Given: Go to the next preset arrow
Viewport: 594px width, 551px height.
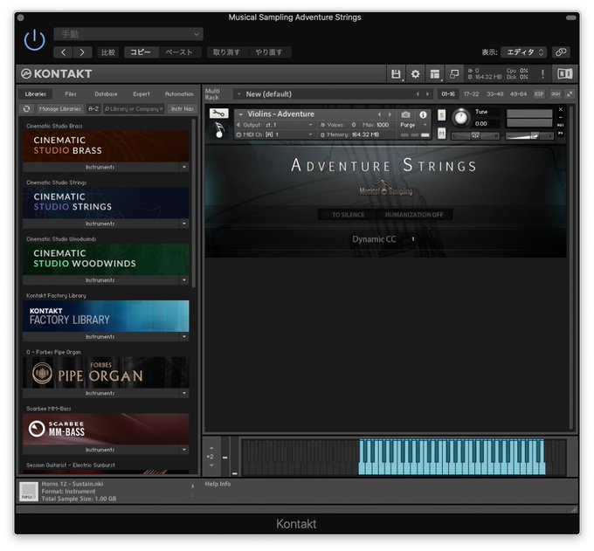Looking at the screenshot, I should pos(82,52).
